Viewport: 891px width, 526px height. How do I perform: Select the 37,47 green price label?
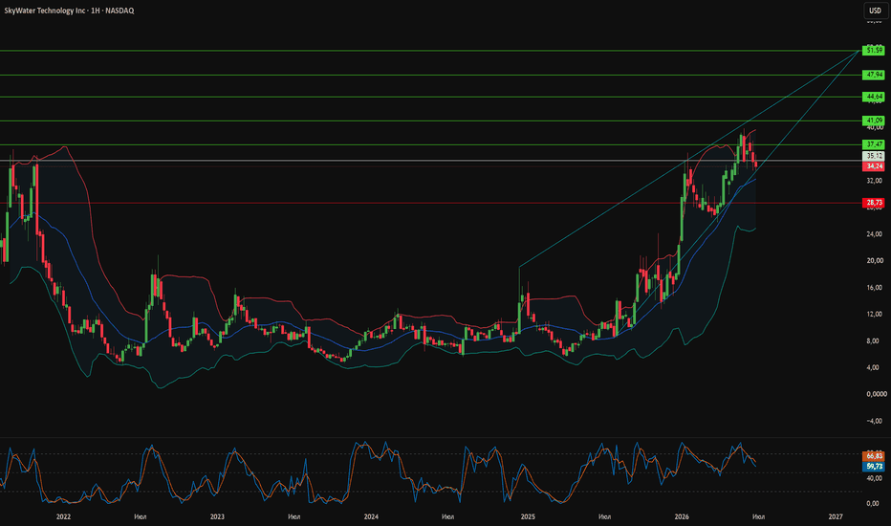click(874, 144)
